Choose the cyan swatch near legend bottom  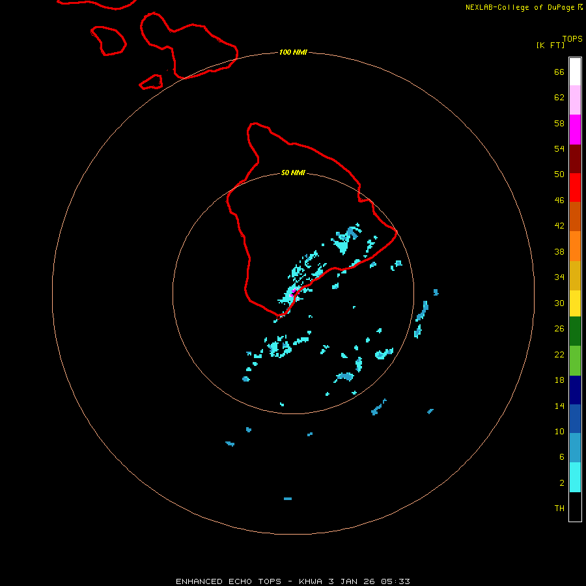click(575, 477)
